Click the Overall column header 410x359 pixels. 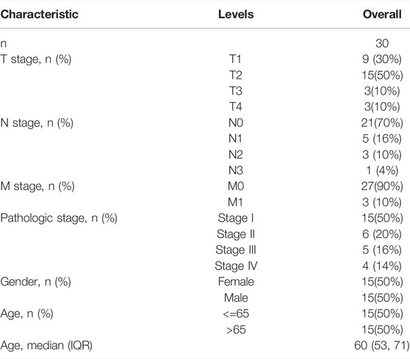pyautogui.click(x=382, y=15)
